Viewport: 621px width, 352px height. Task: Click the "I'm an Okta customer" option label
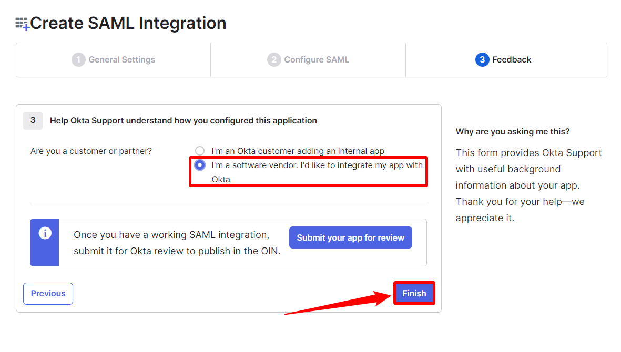coord(298,151)
